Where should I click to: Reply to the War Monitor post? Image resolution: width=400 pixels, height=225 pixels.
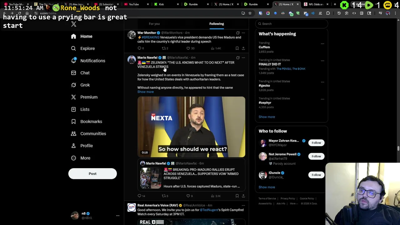click(141, 48)
